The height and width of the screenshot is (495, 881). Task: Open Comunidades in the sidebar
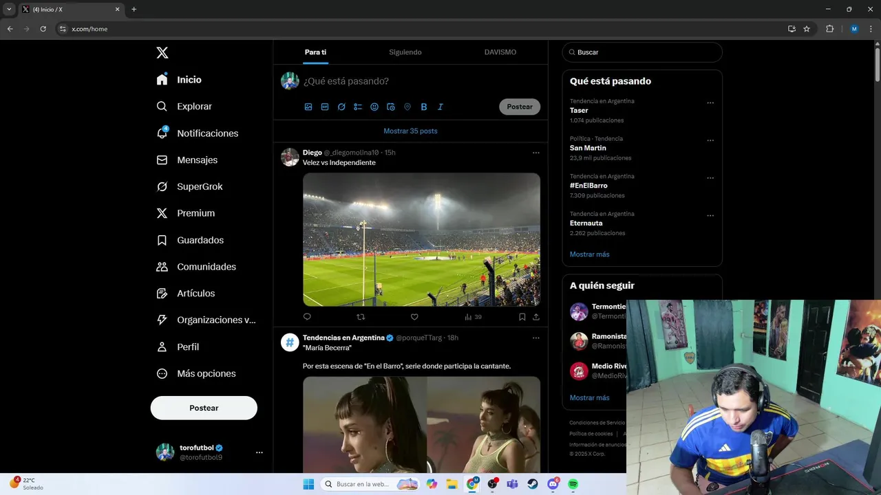point(196,267)
